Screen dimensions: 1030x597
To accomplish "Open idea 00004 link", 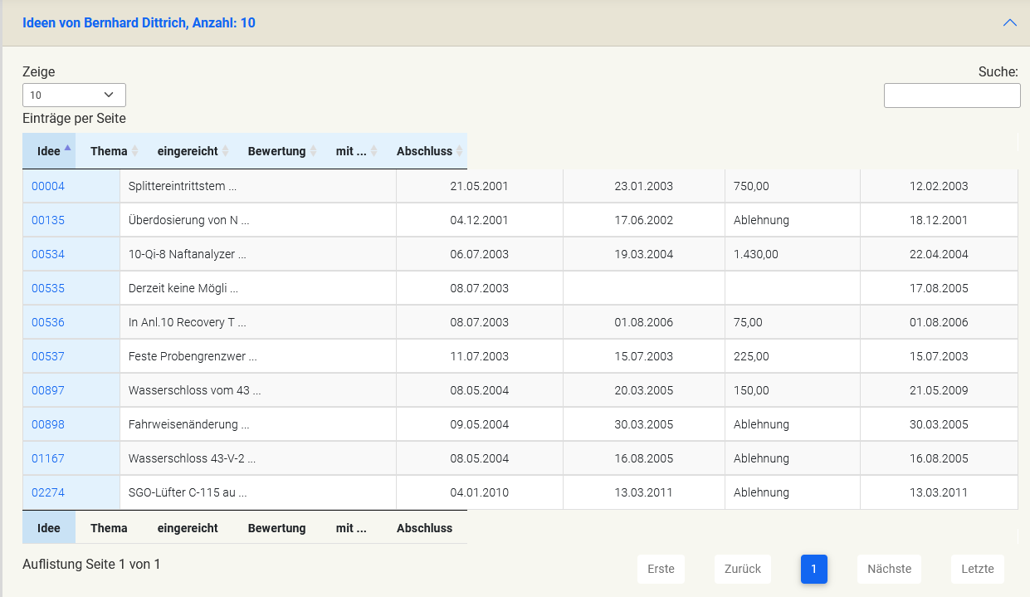I will [x=48, y=186].
